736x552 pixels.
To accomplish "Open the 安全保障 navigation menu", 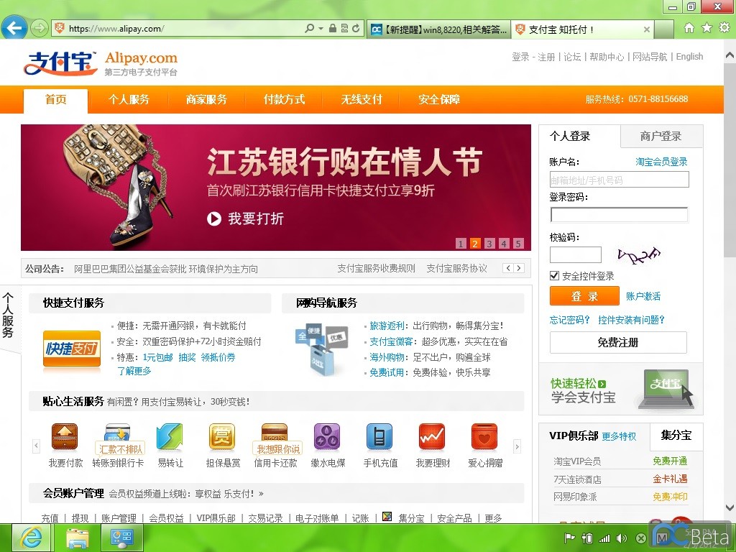I will click(x=438, y=100).
